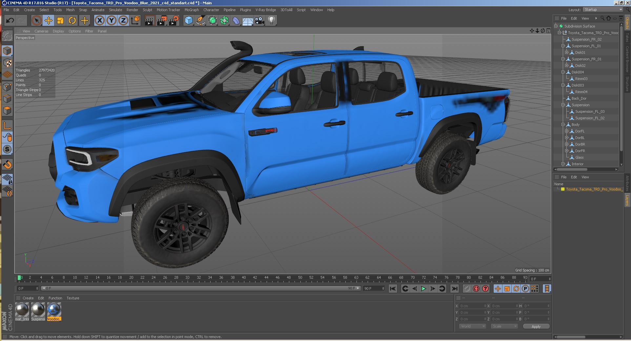Switch to Texture mode icon
Viewport: 631px width, 341px height.
pos(7,63)
